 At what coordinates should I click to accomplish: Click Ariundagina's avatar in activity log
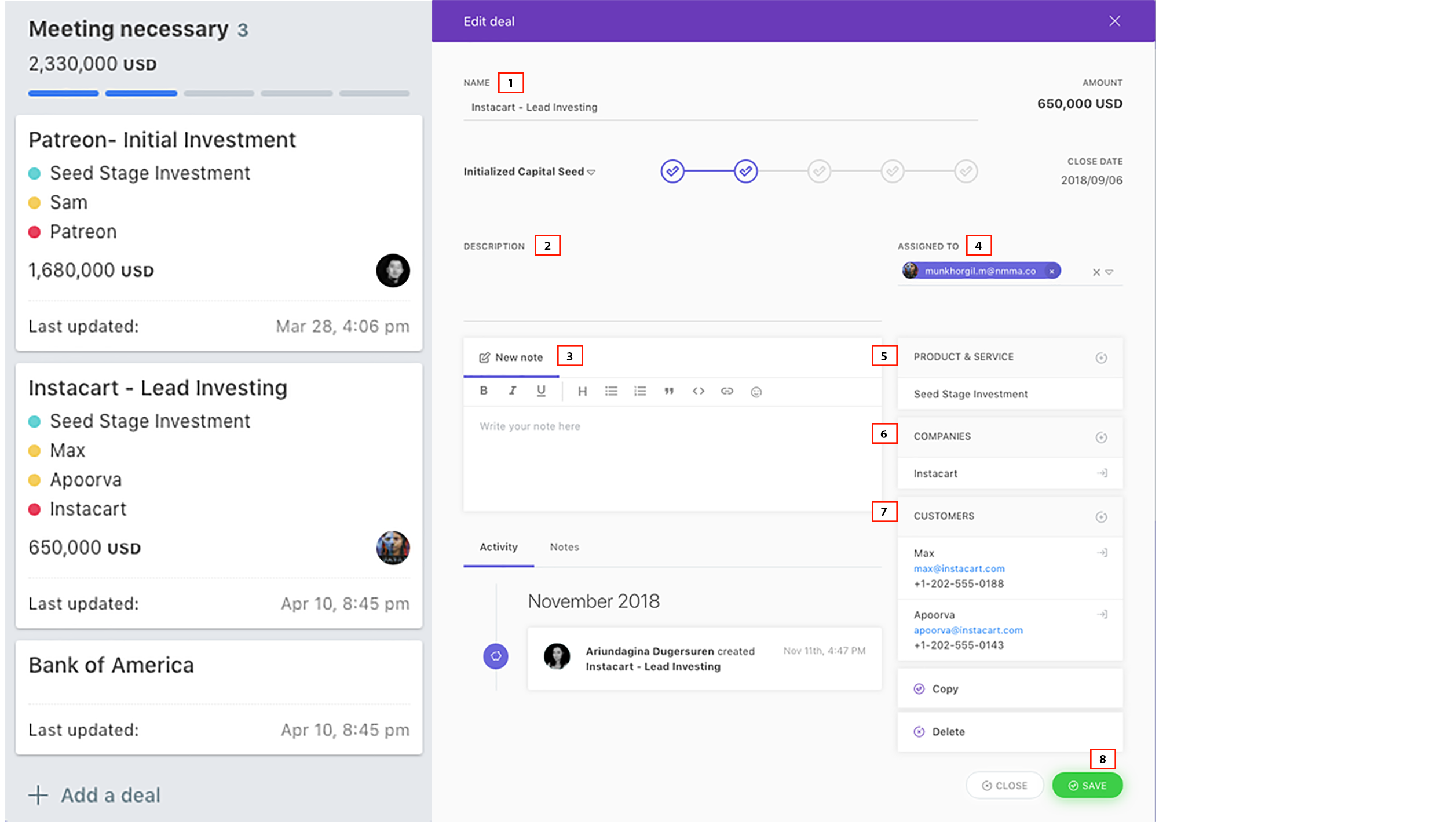click(557, 656)
